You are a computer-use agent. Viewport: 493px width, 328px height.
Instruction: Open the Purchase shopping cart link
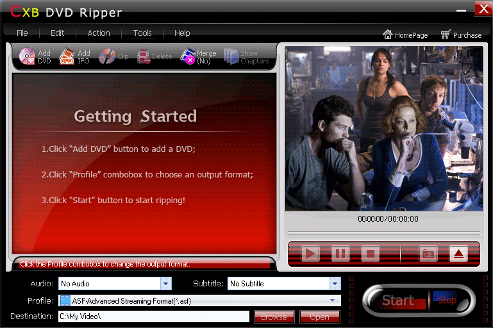pyautogui.click(x=461, y=35)
